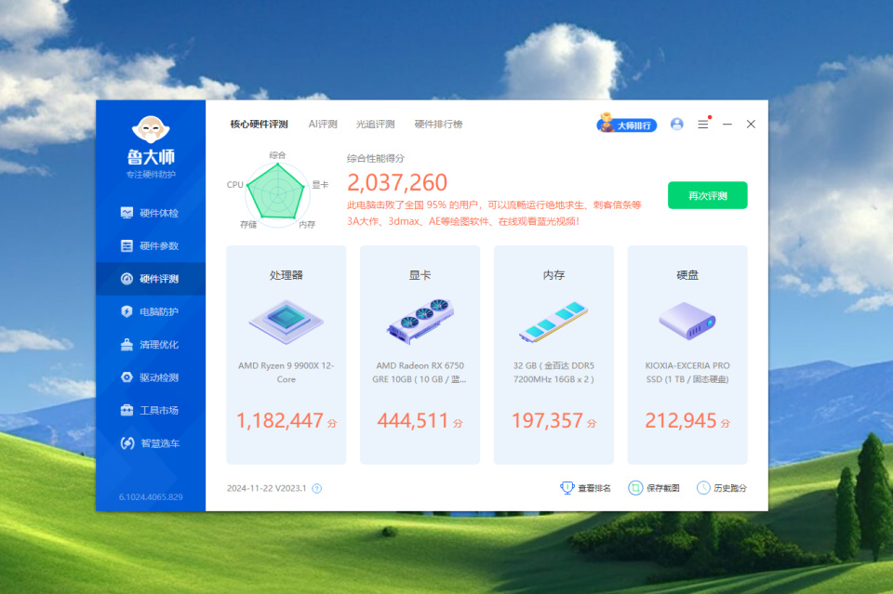Select the 处理器 AMD Ryzen score card
This screenshot has height=594, width=893.
click(287, 354)
